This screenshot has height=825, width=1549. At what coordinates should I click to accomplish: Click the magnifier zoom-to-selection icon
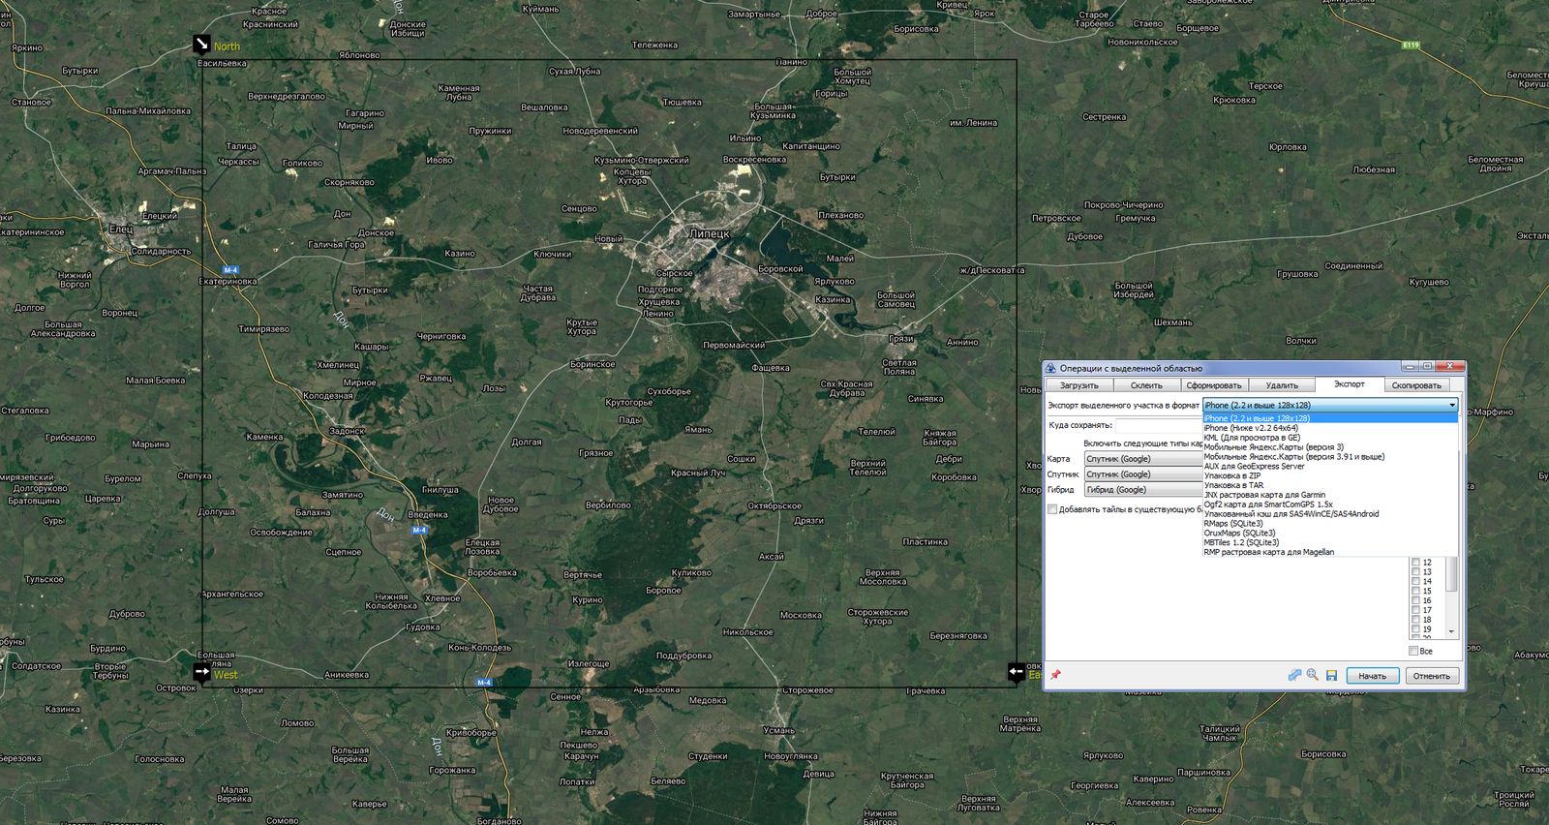point(1312,675)
